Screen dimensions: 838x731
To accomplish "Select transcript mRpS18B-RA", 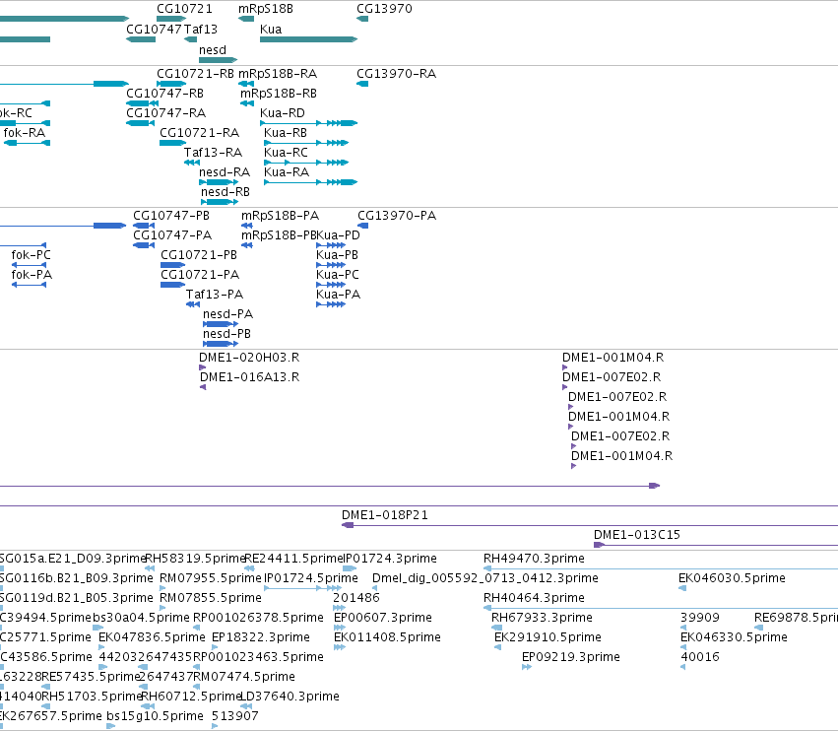I will pyautogui.click(x=278, y=74).
